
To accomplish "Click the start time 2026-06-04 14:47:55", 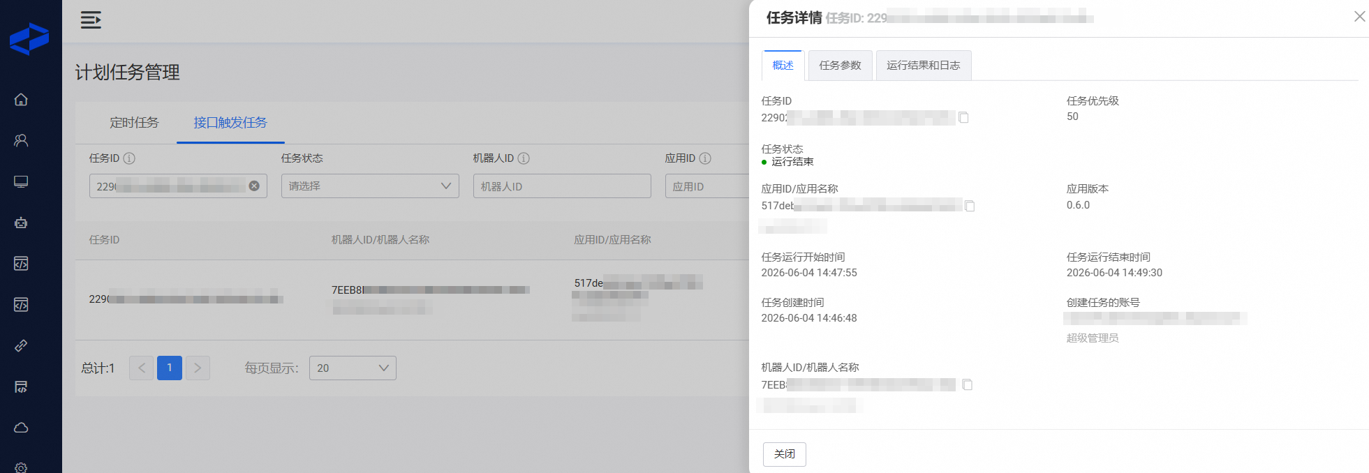I will (x=809, y=273).
